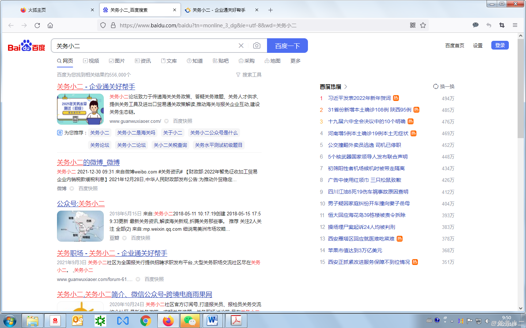
Task: Click the browser URL address field
Action: click(262, 25)
